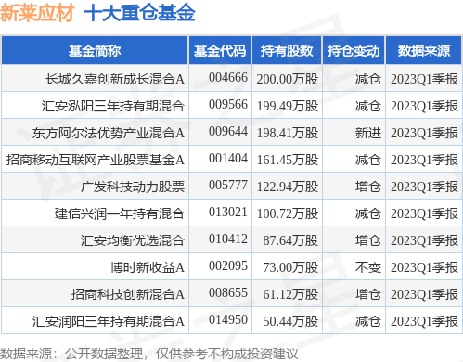The height and width of the screenshot is (362, 463).
Task: Click 增仓 in the 汇安均衡优选混合 row
Action: (368, 240)
